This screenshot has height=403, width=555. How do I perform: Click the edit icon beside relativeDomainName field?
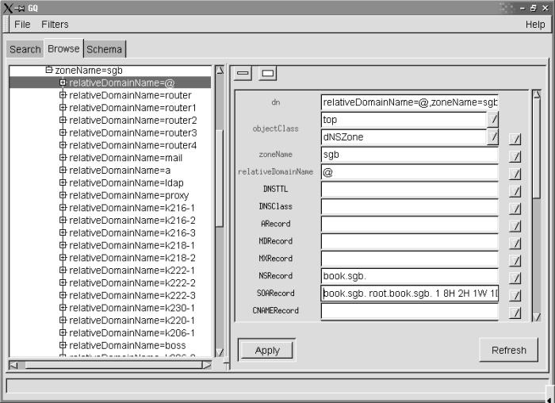tap(515, 174)
